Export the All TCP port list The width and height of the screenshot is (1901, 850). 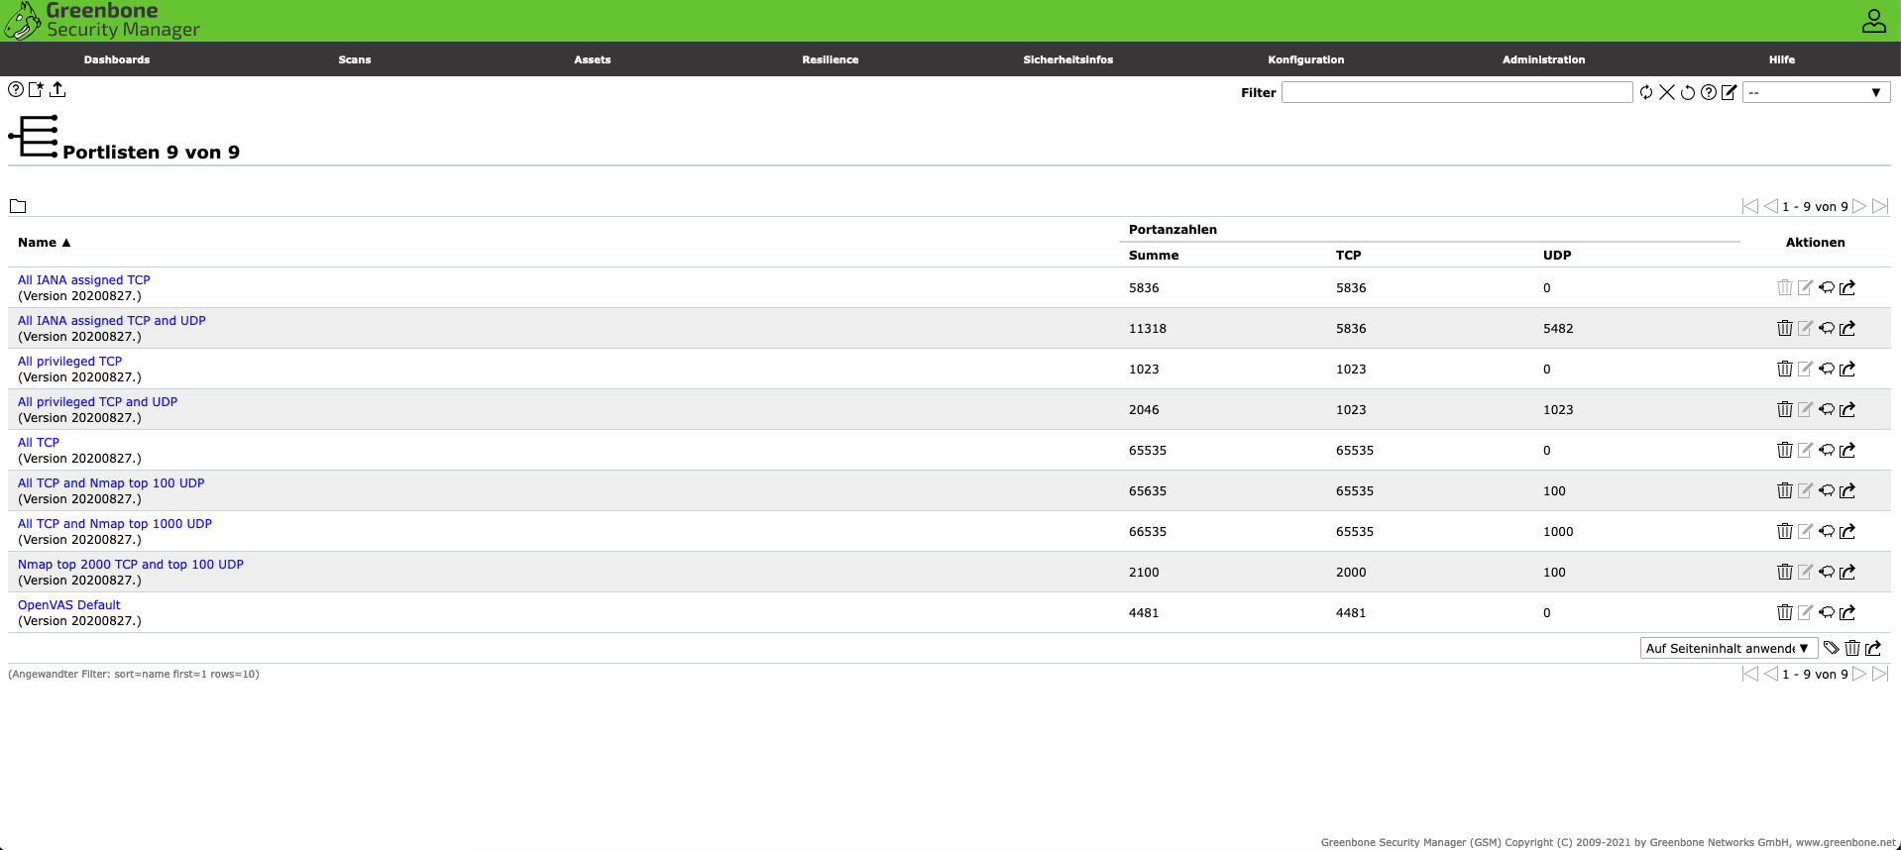point(1847,450)
